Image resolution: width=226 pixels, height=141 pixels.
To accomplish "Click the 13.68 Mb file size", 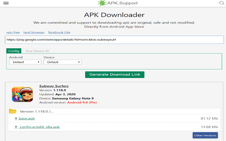I will (209, 127).
